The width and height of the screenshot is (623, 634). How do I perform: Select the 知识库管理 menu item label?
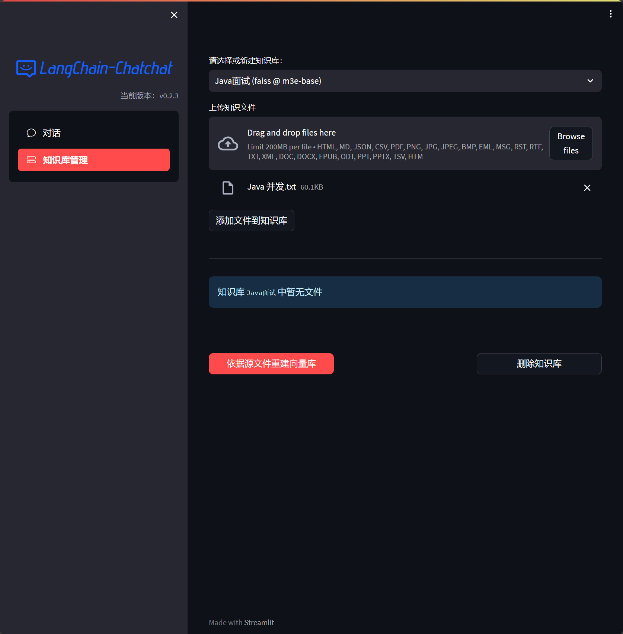66,160
